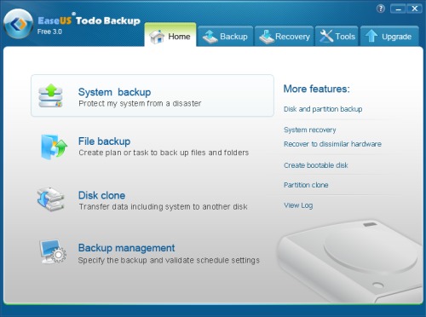Click the green arrow Upgrade icon
426x317 pixels.
tap(371, 37)
